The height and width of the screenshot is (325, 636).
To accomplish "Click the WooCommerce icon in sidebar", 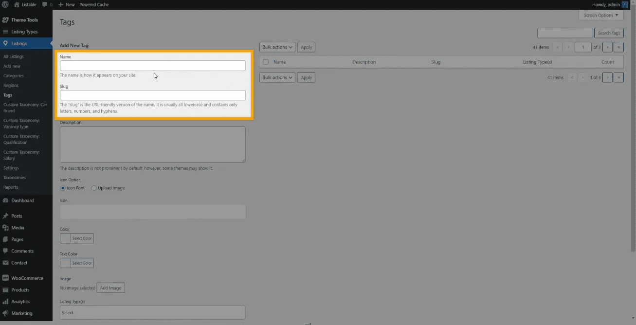I will click(x=5, y=278).
